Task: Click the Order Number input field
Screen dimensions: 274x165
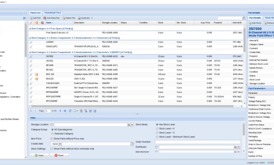Action: coord(198,142)
